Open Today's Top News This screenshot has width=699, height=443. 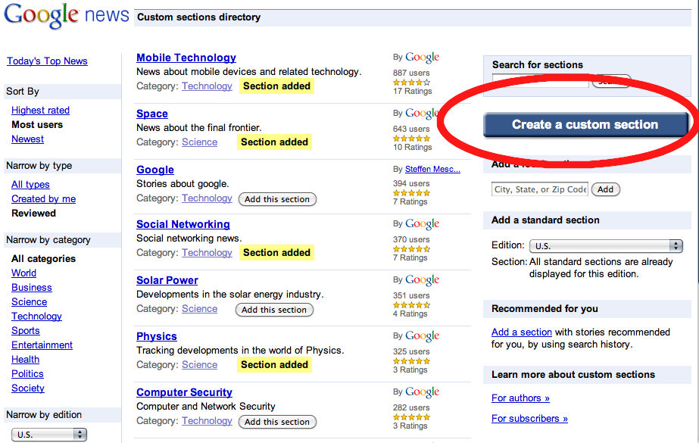tap(47, 61)
